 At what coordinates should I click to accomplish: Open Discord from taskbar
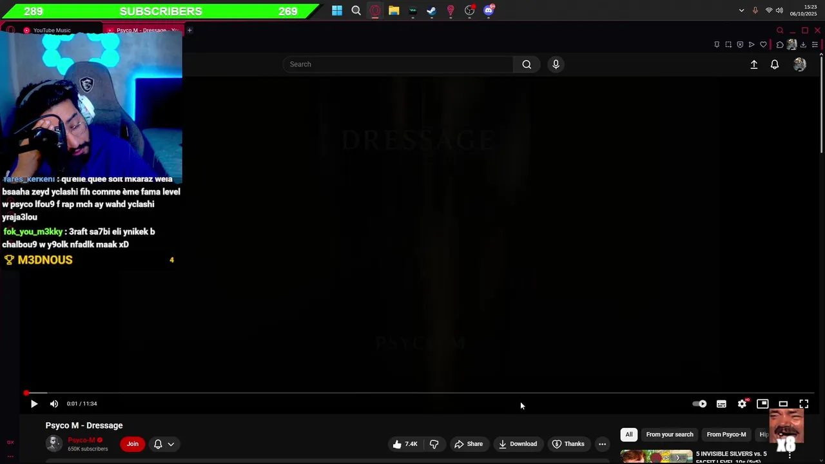pos(489,10)
